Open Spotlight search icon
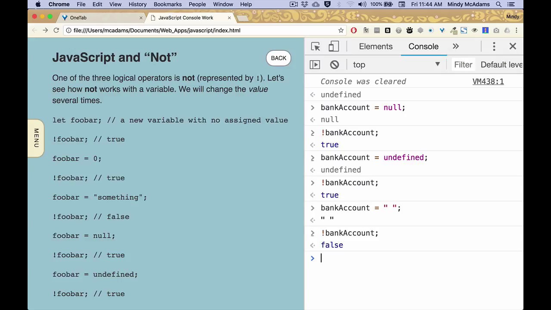The image size is (551, 310). coord(498,4)
